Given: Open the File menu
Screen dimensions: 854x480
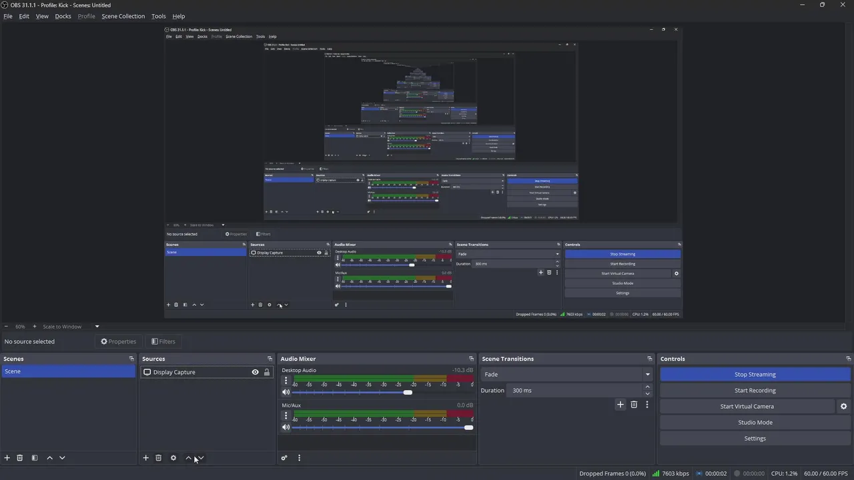Looking at the screenshot, I should pos(8,16).
